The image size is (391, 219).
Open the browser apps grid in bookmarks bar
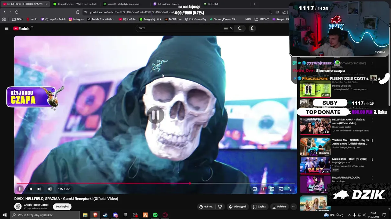[x=4, y=19]
